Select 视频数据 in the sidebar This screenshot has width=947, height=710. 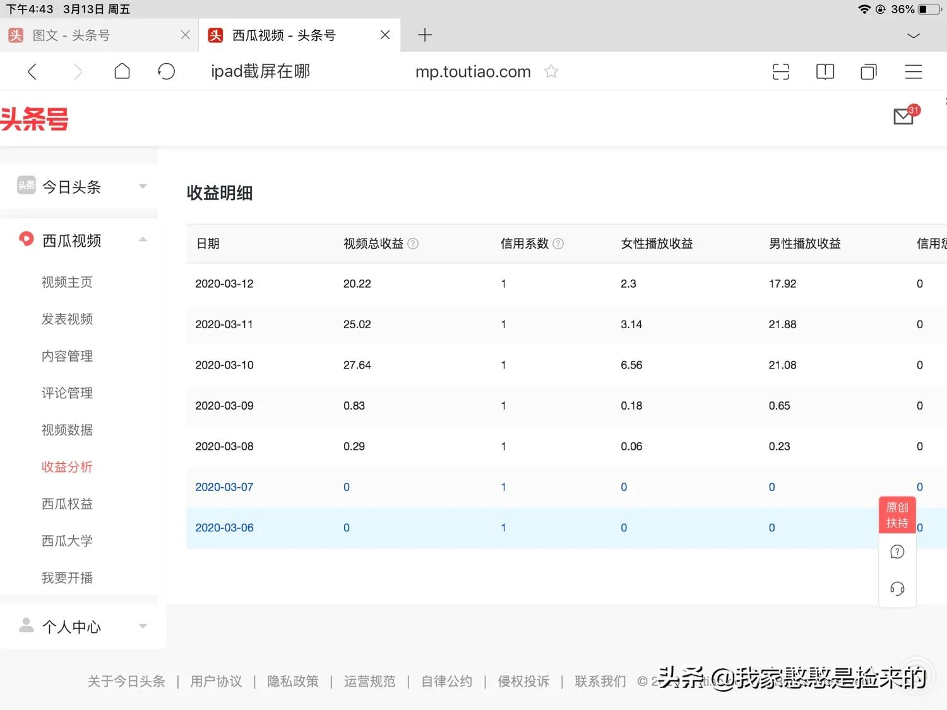tap(66, 430)
